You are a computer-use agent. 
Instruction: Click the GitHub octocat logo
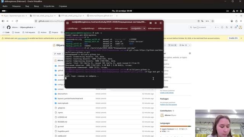click(x=8, y=27)
